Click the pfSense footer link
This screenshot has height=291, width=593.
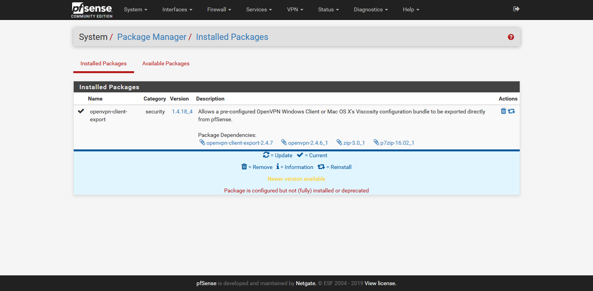click(x=207, y=283)
